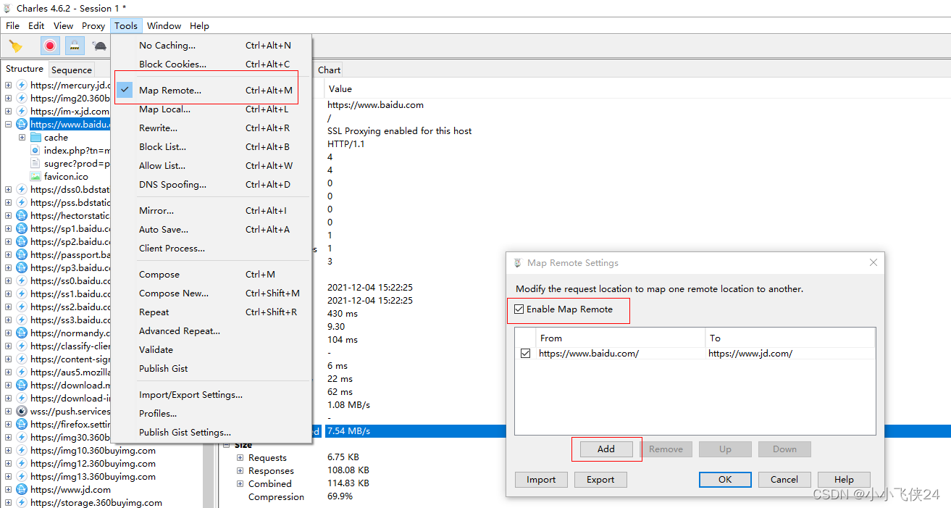Click the cache folder icon
This screenshot has height=508, width=951.
[x=35, y=137]
